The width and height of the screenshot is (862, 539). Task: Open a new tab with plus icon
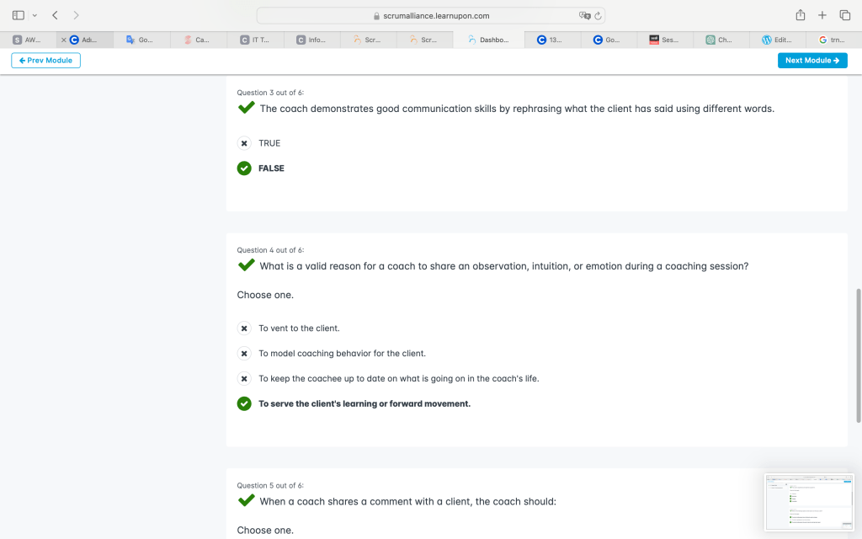coord(822,15)
